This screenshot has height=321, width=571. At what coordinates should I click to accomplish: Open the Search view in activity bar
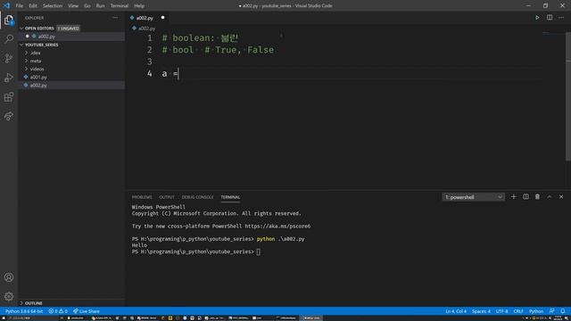9,38
